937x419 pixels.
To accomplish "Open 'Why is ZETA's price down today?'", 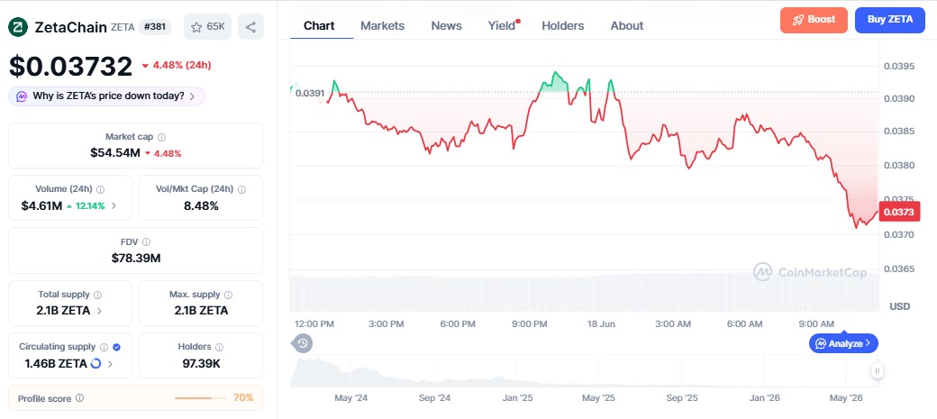I will click(106, 96).
